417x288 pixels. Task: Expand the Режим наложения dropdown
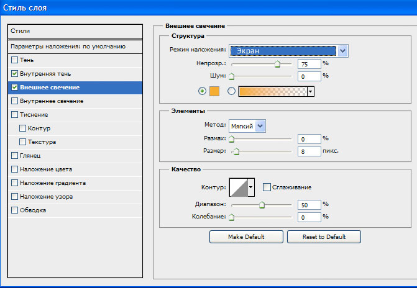tap(342, 51)
